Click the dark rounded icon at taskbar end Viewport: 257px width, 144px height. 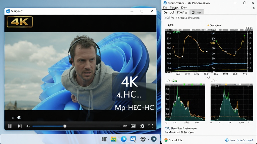154,139
